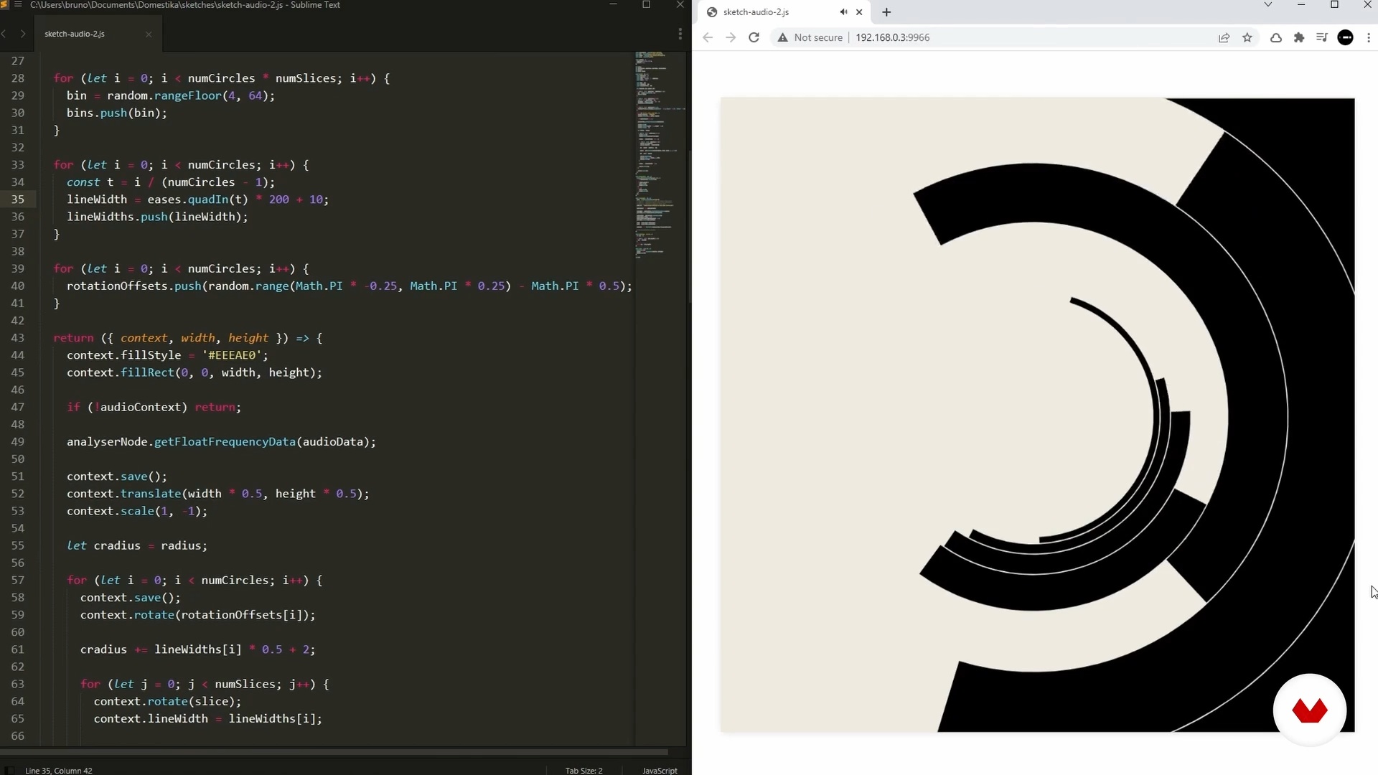Open the Chrome profile avatar
The height and width of the screenshot is (775, 1378).
[x=1346, y=37]
